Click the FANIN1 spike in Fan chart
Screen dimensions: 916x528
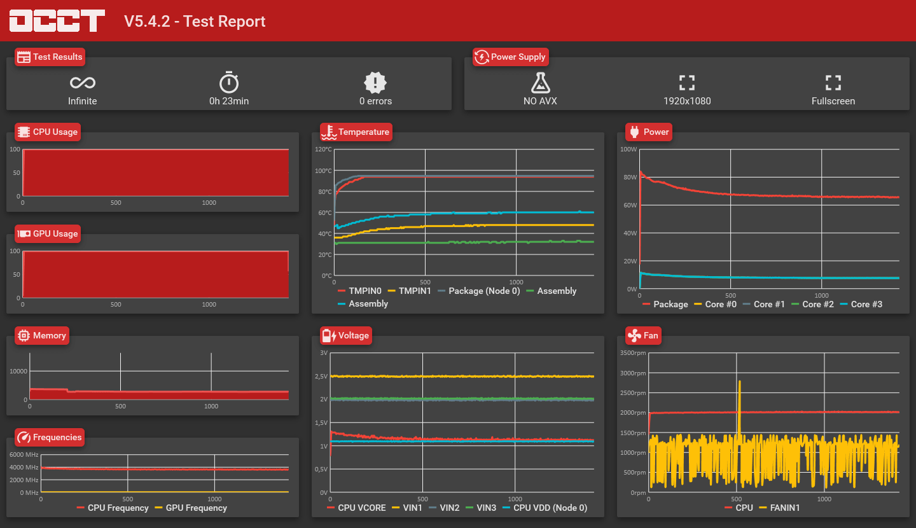coord(740,407)
